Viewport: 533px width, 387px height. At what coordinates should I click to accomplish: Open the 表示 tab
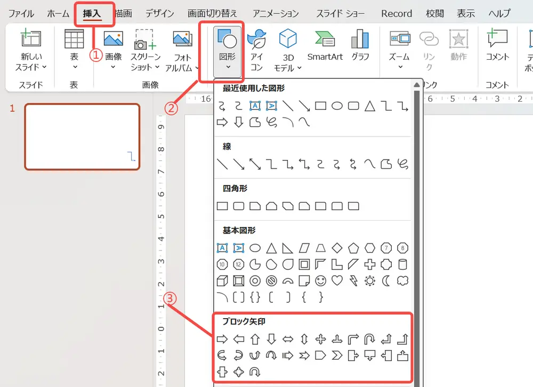(466, 14)
